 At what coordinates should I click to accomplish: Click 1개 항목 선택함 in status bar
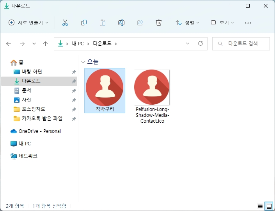coord(50,206)
